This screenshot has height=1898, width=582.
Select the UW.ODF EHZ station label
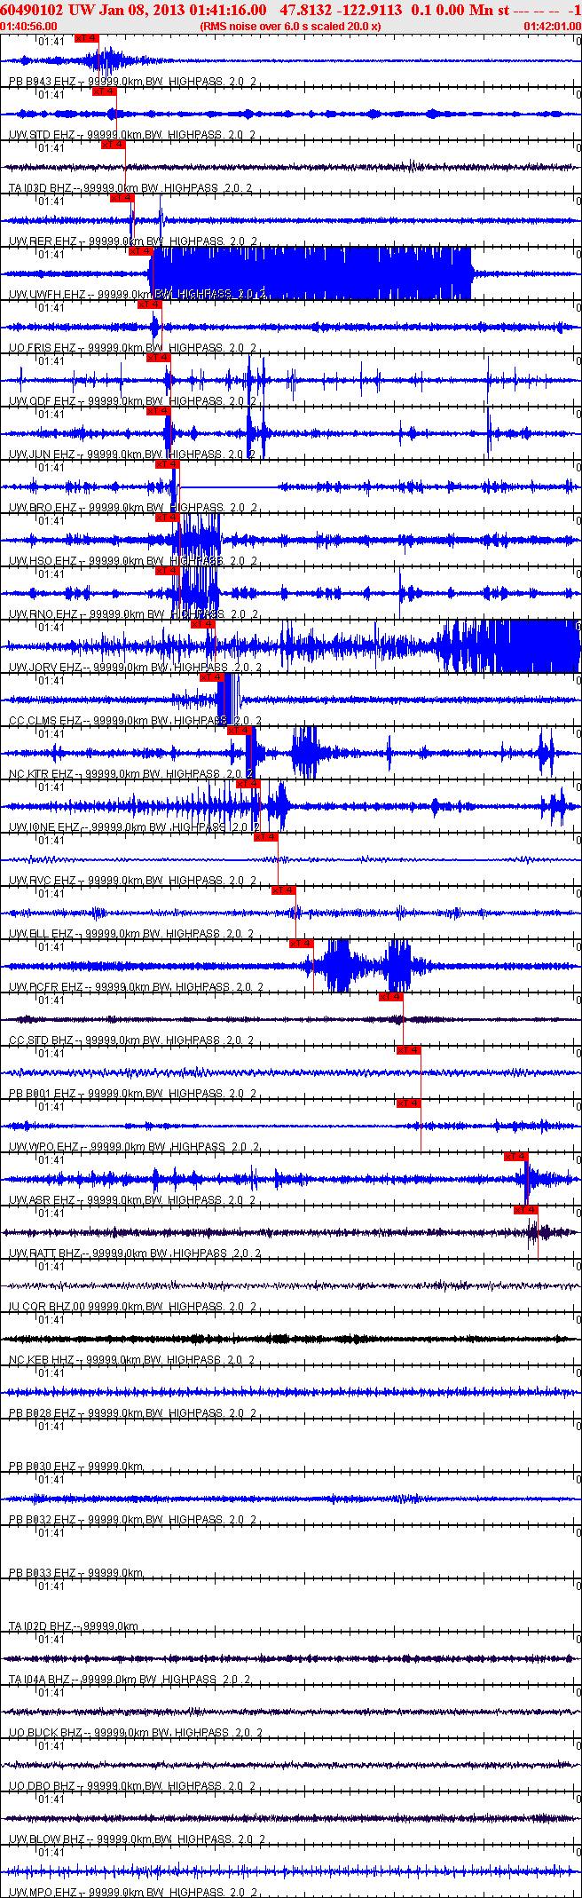pos(133,401)
